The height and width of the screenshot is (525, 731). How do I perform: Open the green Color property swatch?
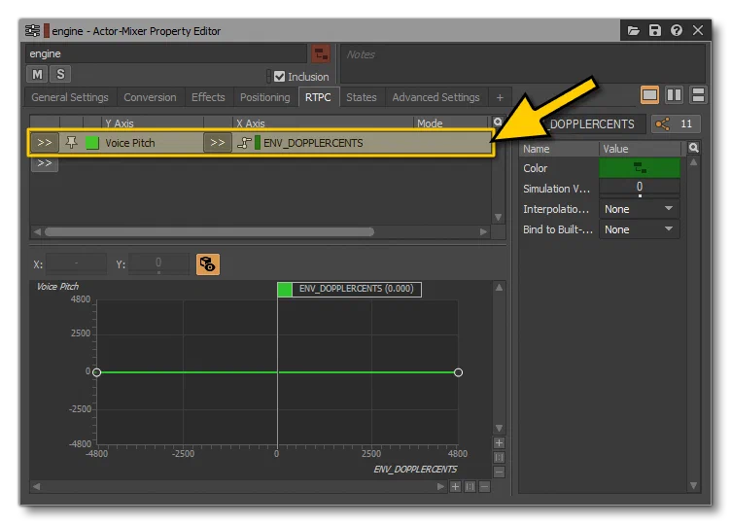[640, 168]
